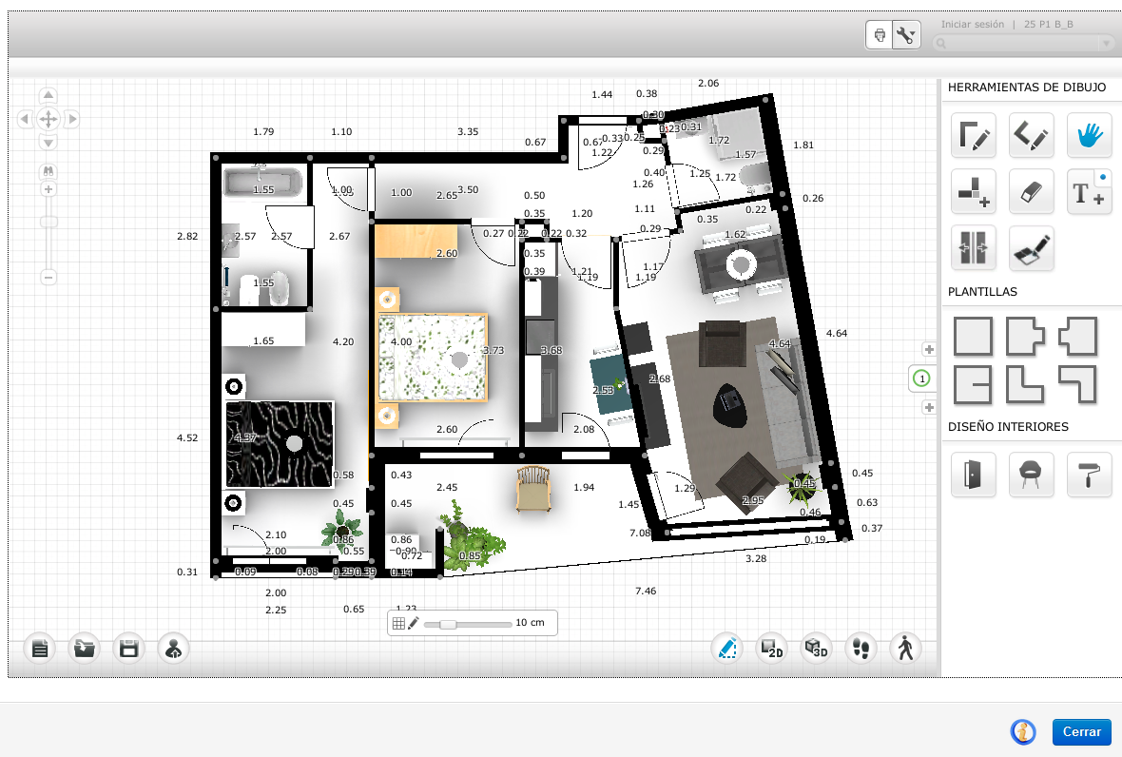
Task: Select the floral patterned bed
Action: tap(433, 358)
